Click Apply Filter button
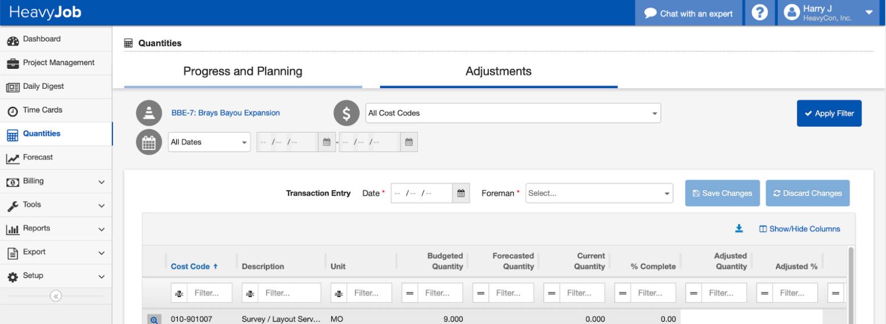886x324 pixels. (829, 113)
